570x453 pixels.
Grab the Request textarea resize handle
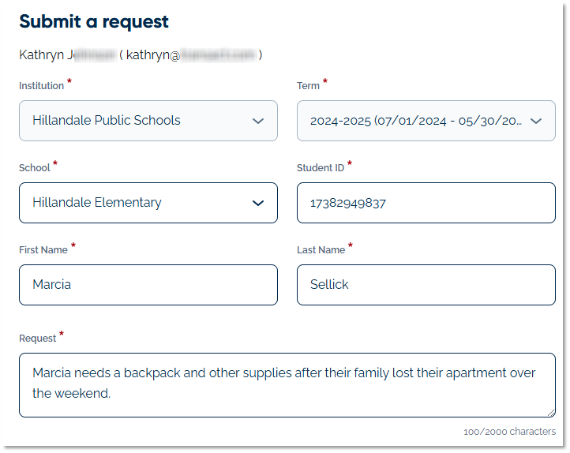point(551,412)
